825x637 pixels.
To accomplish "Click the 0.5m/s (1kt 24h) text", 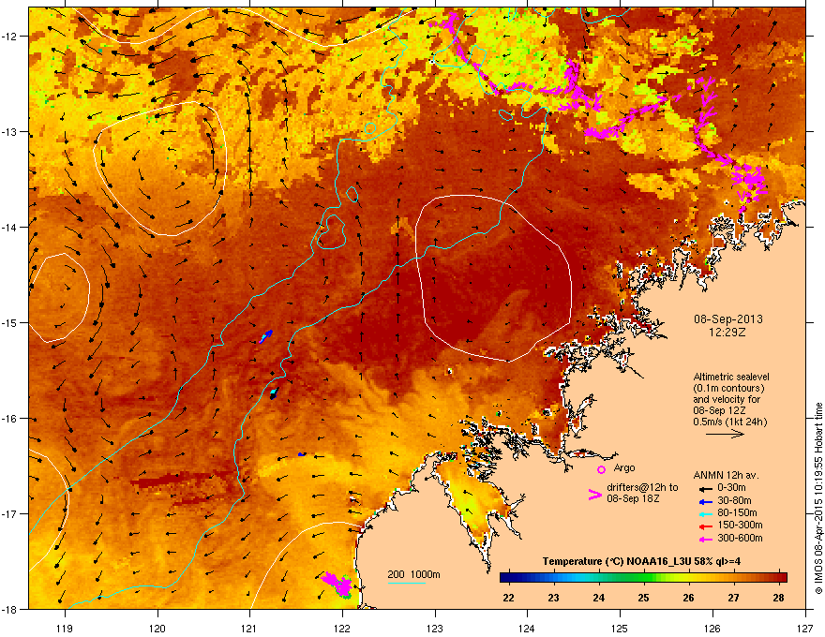I will 729,422.
